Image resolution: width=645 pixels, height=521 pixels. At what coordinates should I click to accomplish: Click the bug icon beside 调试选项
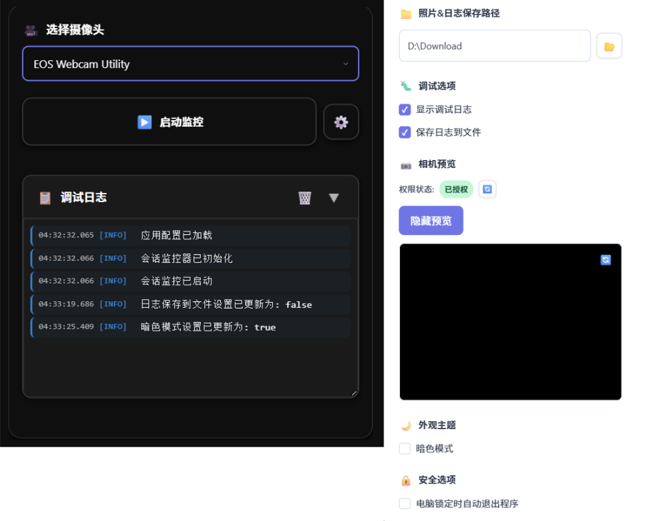point(406,86)
